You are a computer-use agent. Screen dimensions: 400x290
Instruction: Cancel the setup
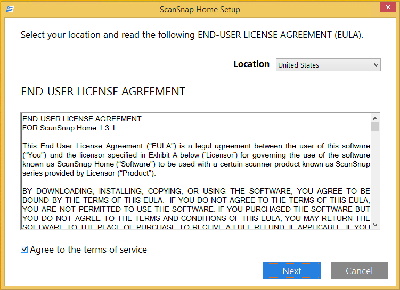coord(359,271)
